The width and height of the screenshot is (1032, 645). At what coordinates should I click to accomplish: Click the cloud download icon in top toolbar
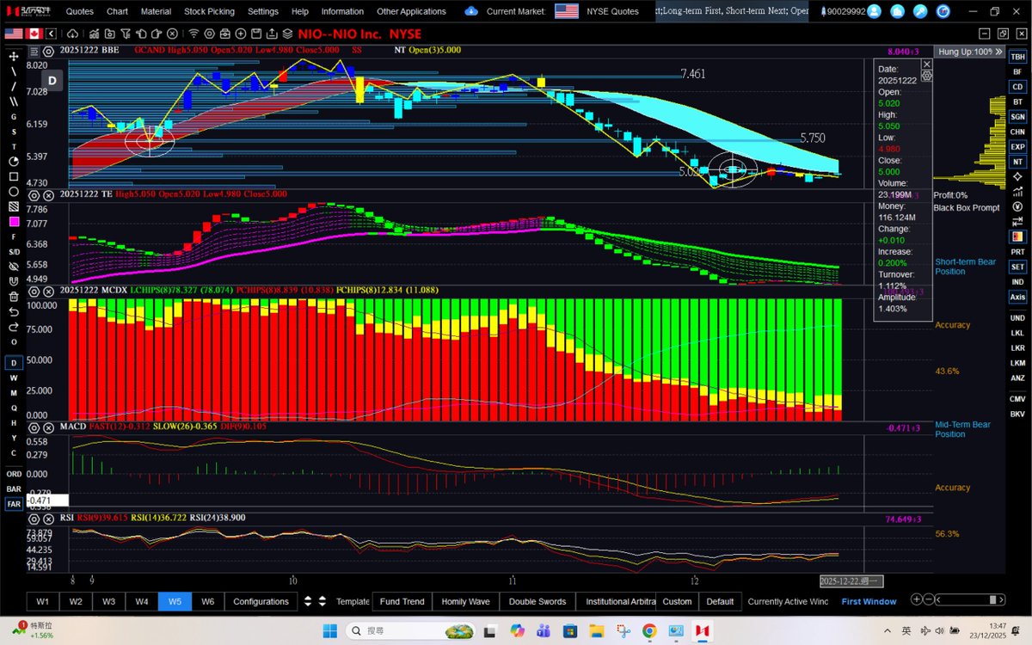[72, 33]
